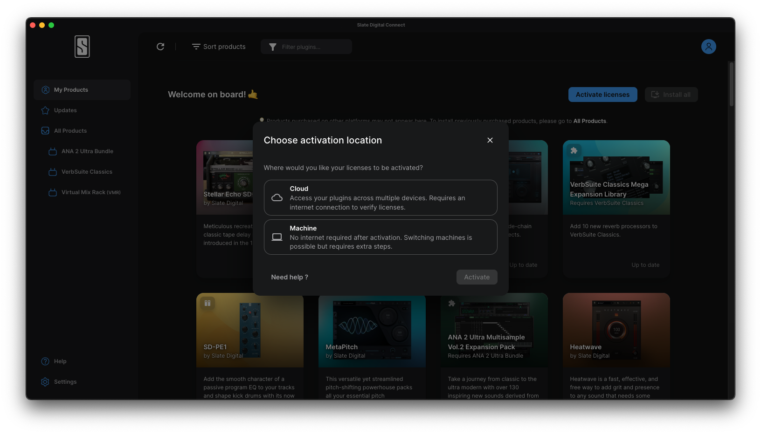Open the SD-PE1 product thumbnail

[x=250, y=330]
